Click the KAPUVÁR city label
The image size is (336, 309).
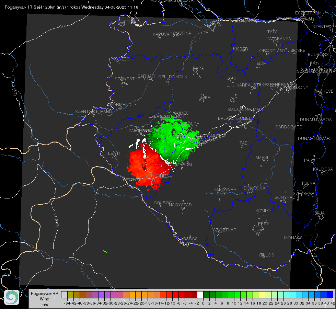163,34
